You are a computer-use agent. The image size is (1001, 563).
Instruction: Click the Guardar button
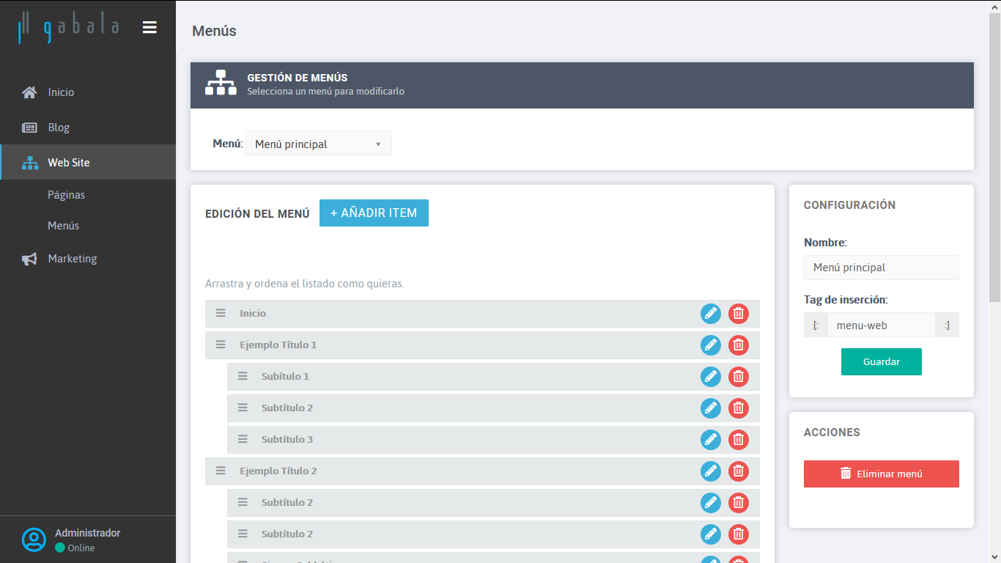[882, 361]
